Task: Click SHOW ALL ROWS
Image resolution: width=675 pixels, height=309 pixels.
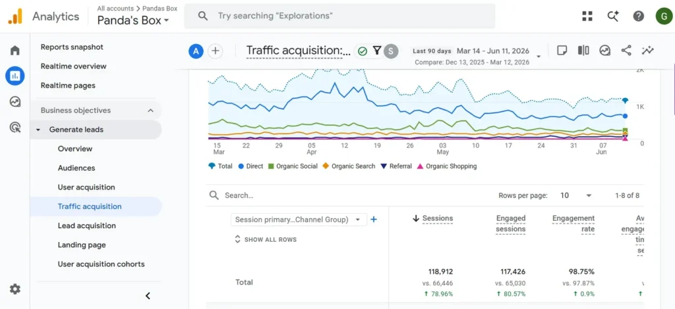Action: coord(266,239)
